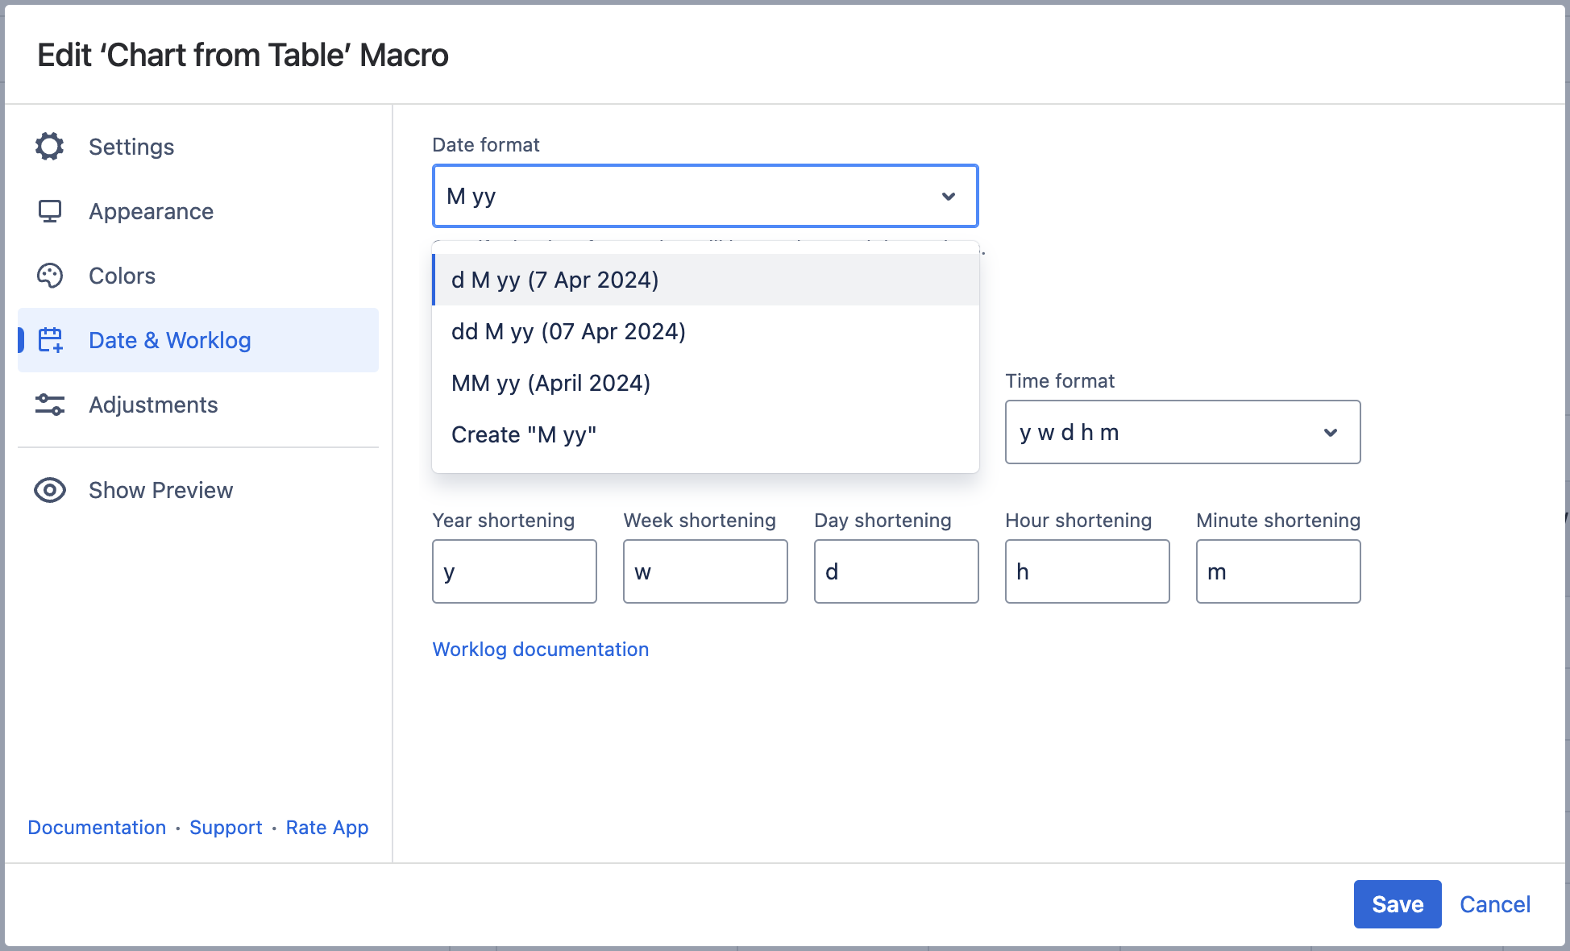
Task: Click the Cancel link
Action: [1494, 904]
